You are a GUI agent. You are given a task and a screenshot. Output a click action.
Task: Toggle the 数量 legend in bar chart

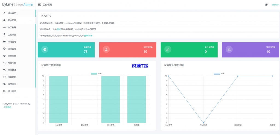(96, 74)
